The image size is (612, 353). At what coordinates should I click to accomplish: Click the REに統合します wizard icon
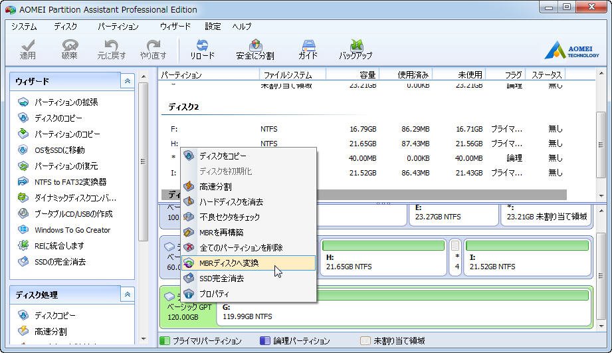tap(23, 245)
